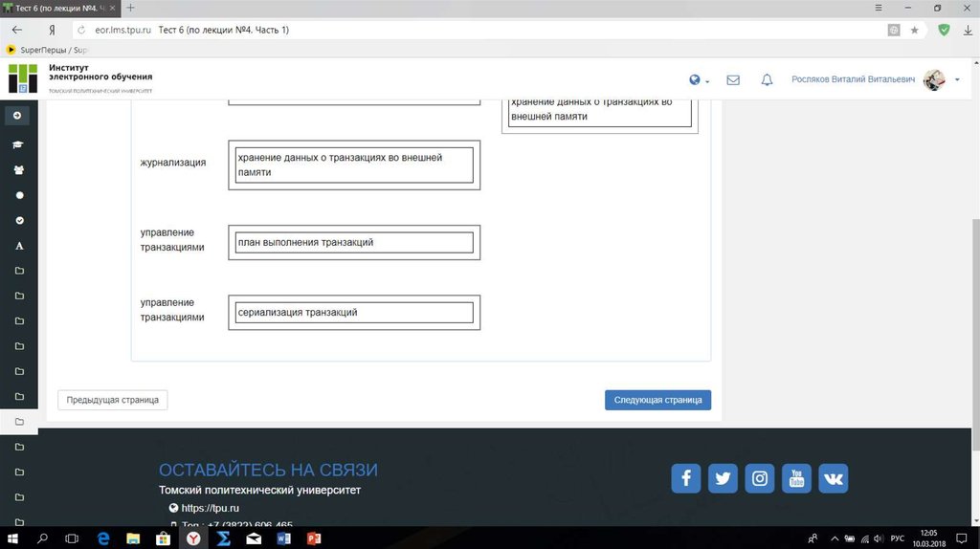Viewport: 980px width, 549px height.
Task: Click the Yandex 'Я' home button
Action: (52, 30)
